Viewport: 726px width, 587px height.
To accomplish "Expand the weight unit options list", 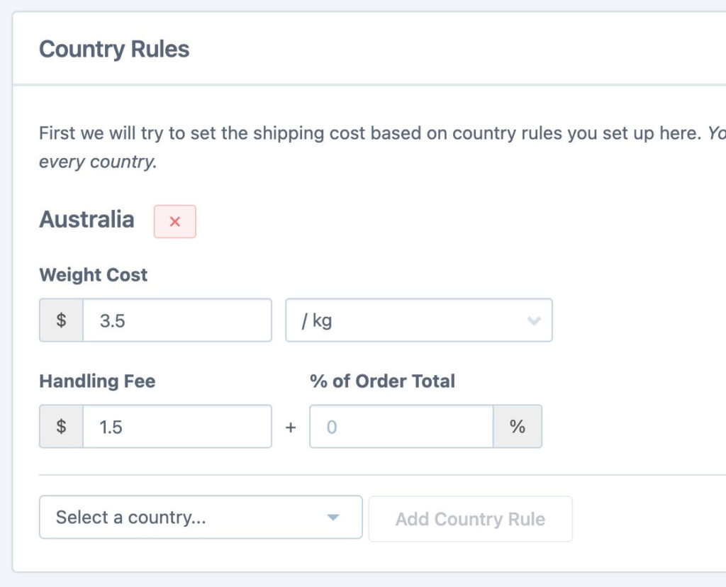I will (x=418, y=320).
